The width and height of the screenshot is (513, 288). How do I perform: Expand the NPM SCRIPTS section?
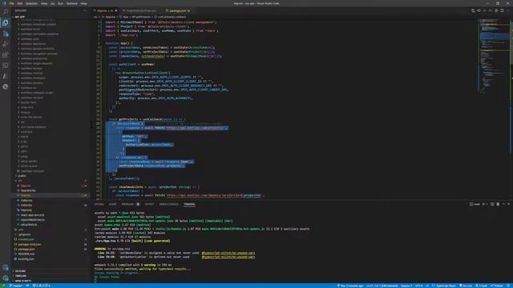(x=22, y=281)
